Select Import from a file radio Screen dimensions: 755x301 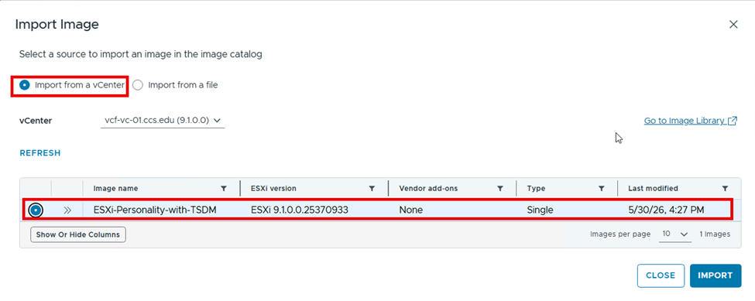pyautogui.click(x=138, y=85)
